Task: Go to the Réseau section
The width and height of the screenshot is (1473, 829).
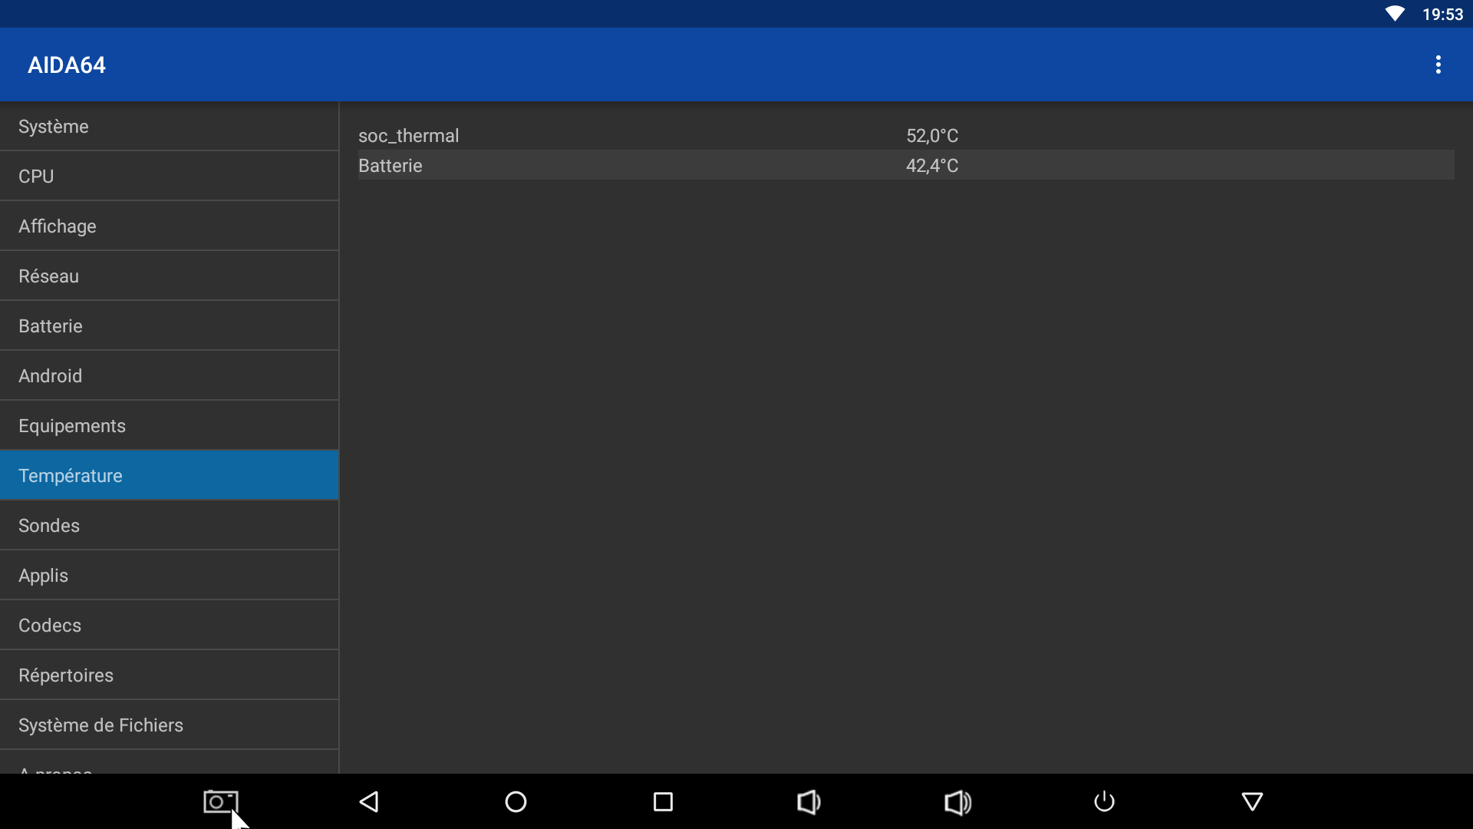Action: click(x=169, y=276)
